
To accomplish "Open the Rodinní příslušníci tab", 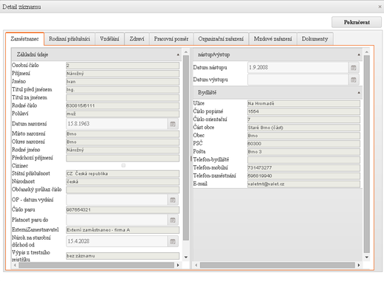I will pyautogui.click(x=69, y=39).
